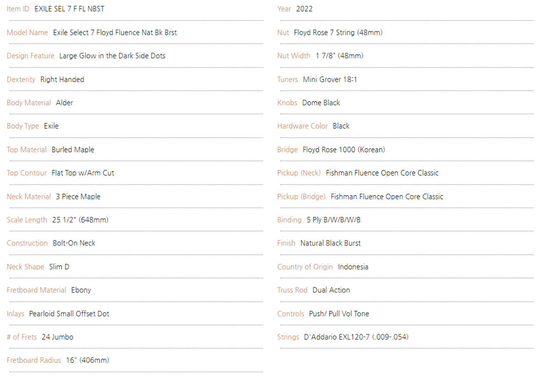This screenshot has height=387, width=547.
Task: Click the Item ID value EXILE SEL 7 F FL NBST
Action: 69,9
